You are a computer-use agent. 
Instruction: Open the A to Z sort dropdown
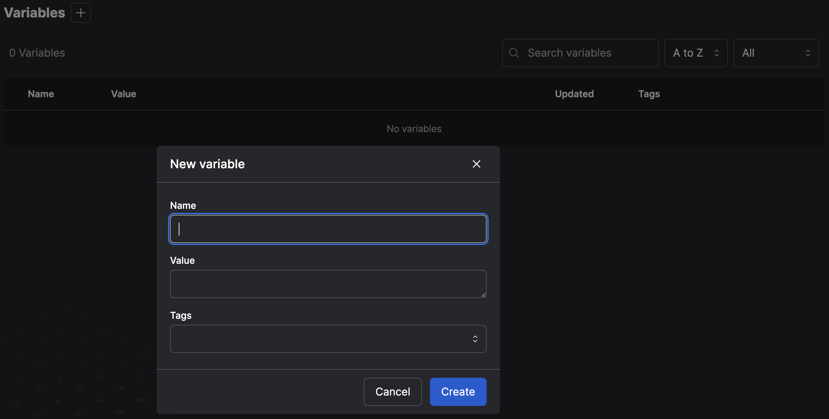(x=696, y=53)
